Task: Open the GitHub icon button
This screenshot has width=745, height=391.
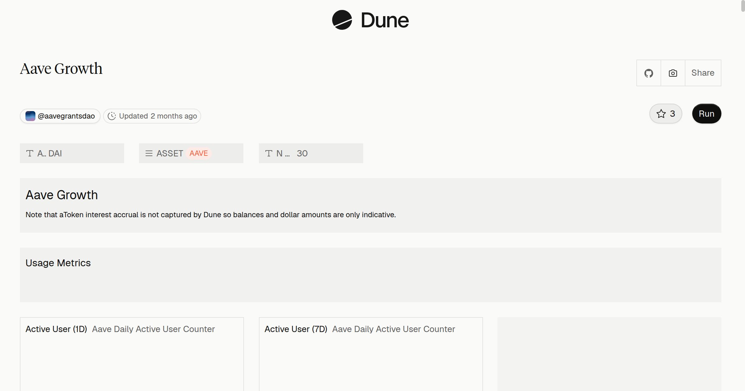Action: [x=648, y=73]
